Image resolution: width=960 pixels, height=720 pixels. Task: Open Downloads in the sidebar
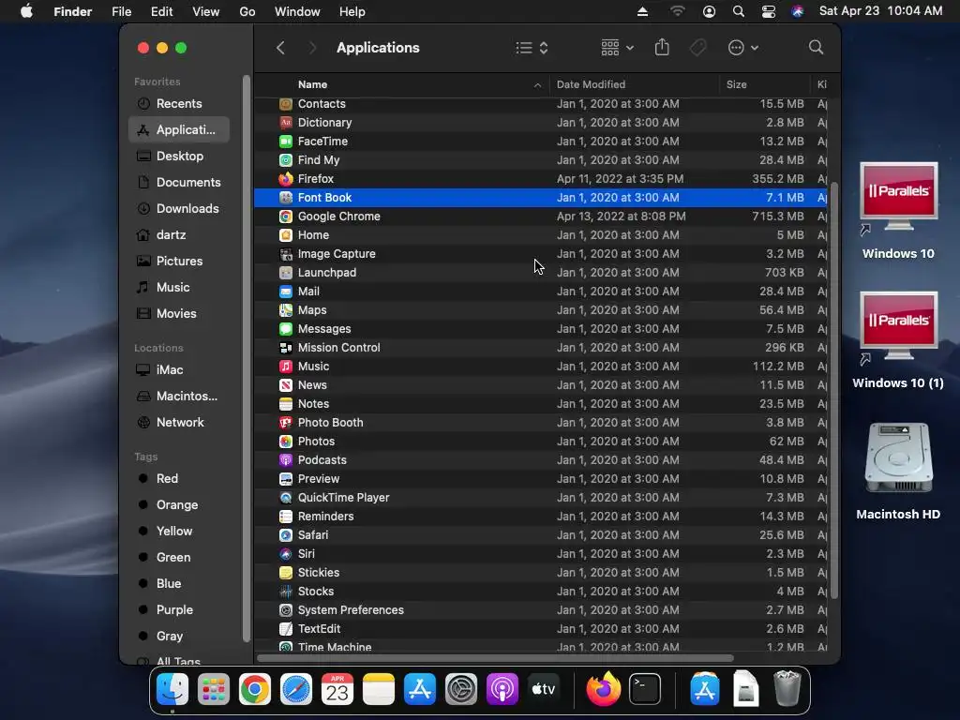[179, 209]
